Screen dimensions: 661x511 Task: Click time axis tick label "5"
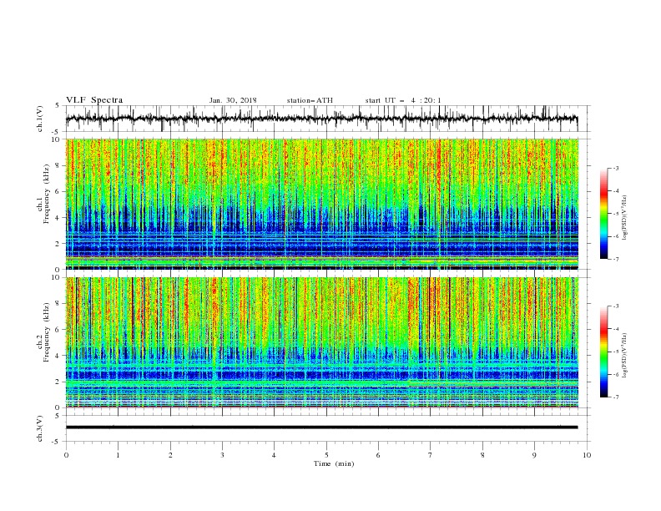pos(326,455)
